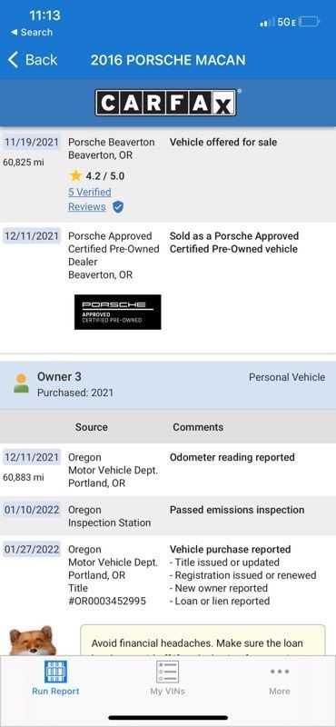The height and width of the screenshot is (727, 336).
Task: Tap the loan advice tip box
Action: 203,641
